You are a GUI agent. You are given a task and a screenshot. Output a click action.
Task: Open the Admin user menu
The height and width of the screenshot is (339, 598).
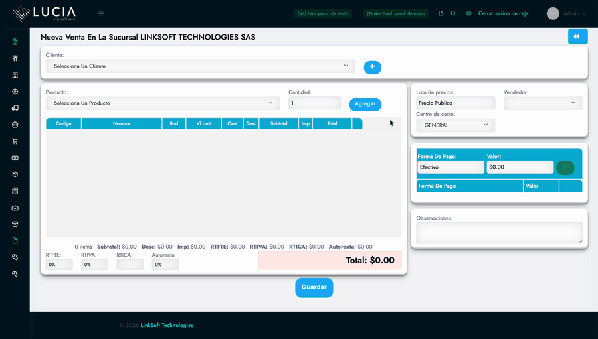click(x=567, y=13)
